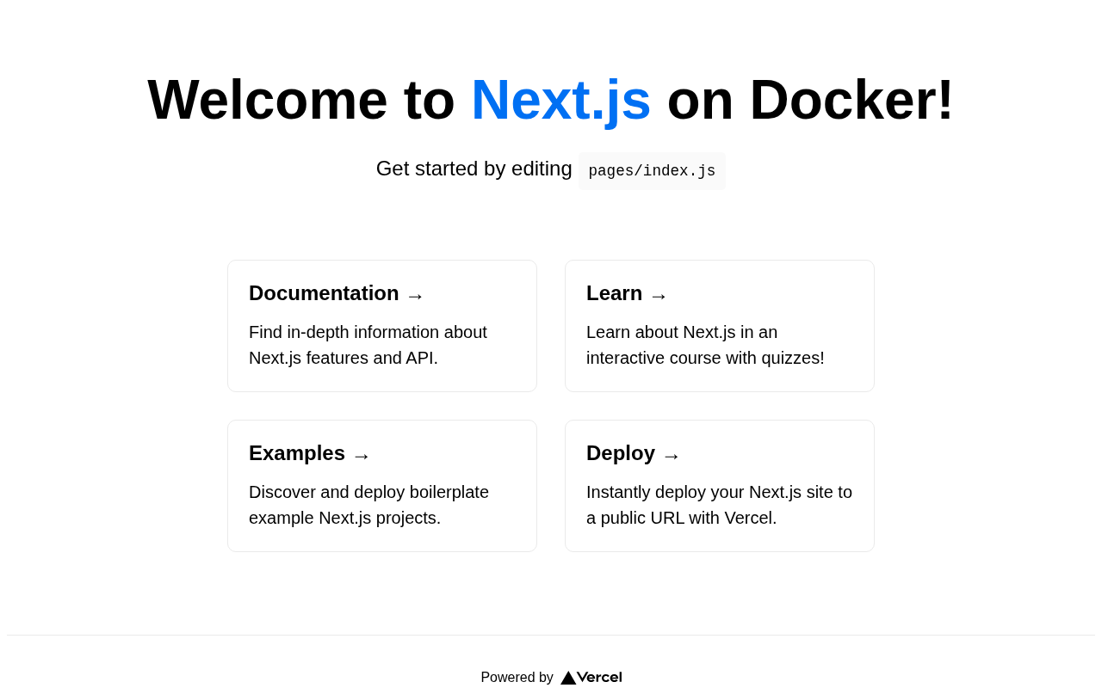Click the blue Next.js link in heading

tap(560, 100)
